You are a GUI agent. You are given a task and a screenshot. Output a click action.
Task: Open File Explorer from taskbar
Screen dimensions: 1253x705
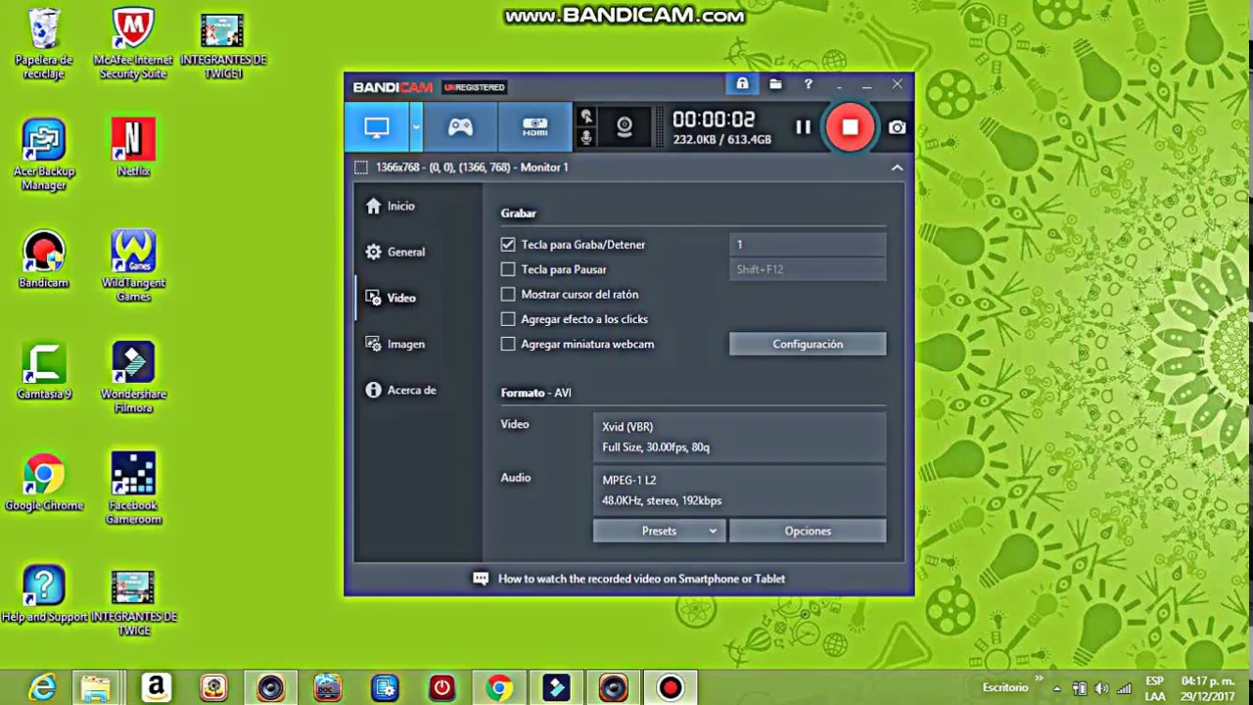click(x=96, y=688)
